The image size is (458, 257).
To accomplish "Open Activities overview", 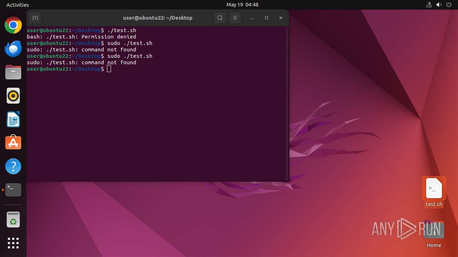I will pos(18,5).
